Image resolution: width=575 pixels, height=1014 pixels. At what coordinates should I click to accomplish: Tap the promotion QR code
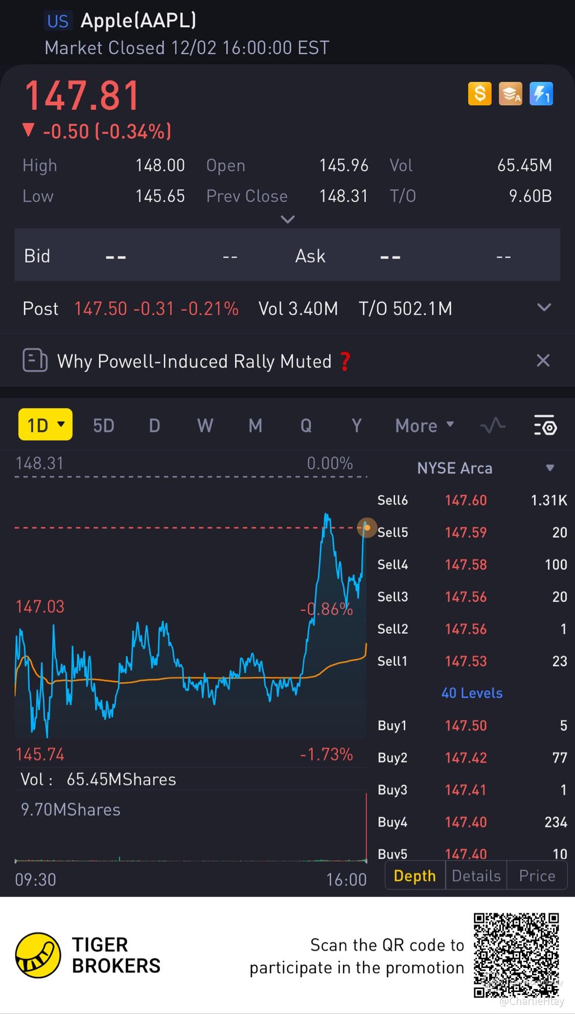pos(516,955)
